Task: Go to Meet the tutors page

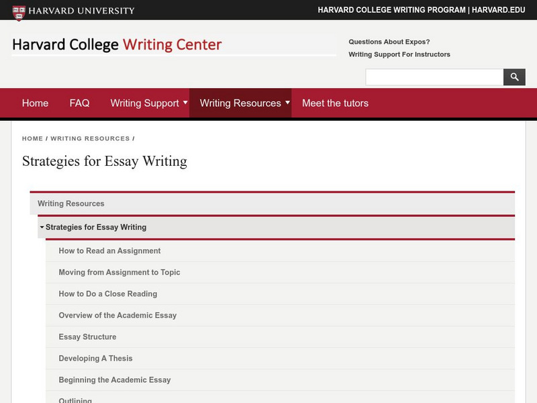Action: pos(335,103)
